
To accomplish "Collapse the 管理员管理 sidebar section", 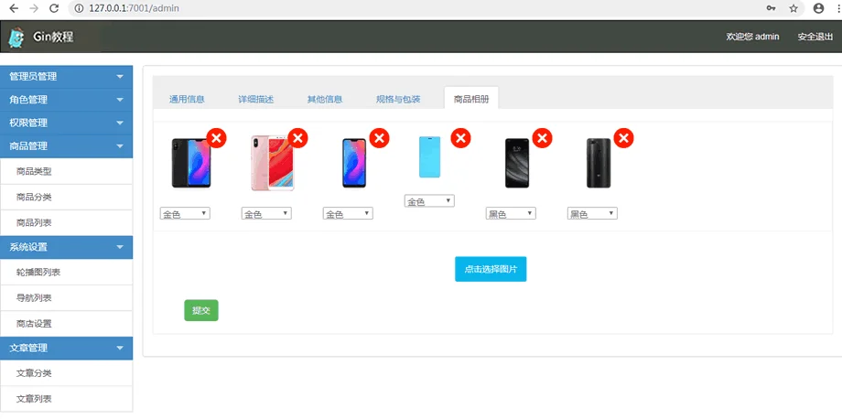I will [x=66, y=77].
